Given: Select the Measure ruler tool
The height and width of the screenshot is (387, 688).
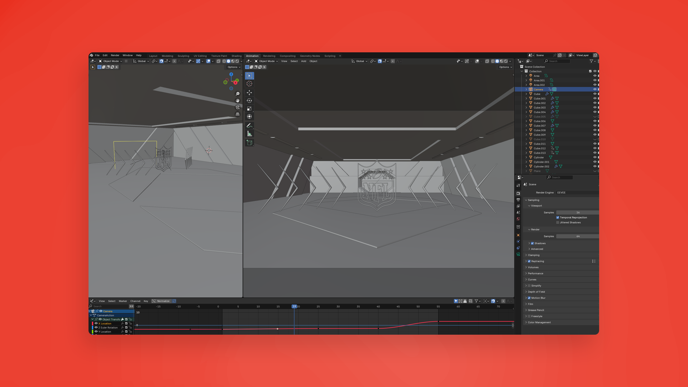Looking at the screenshot, I should [249, 134].
